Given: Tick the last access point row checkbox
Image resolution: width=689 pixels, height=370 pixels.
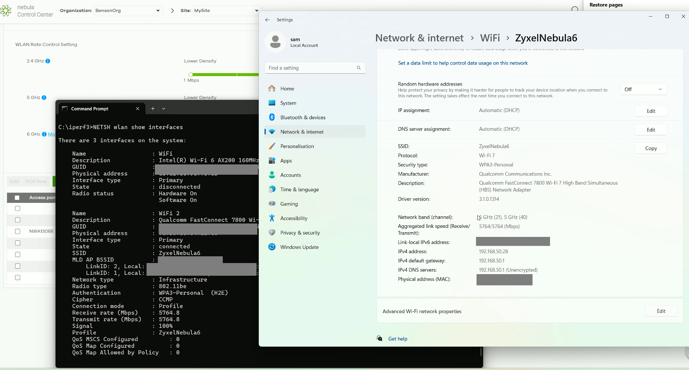Looking at the screenshot, I should (17, 278).
